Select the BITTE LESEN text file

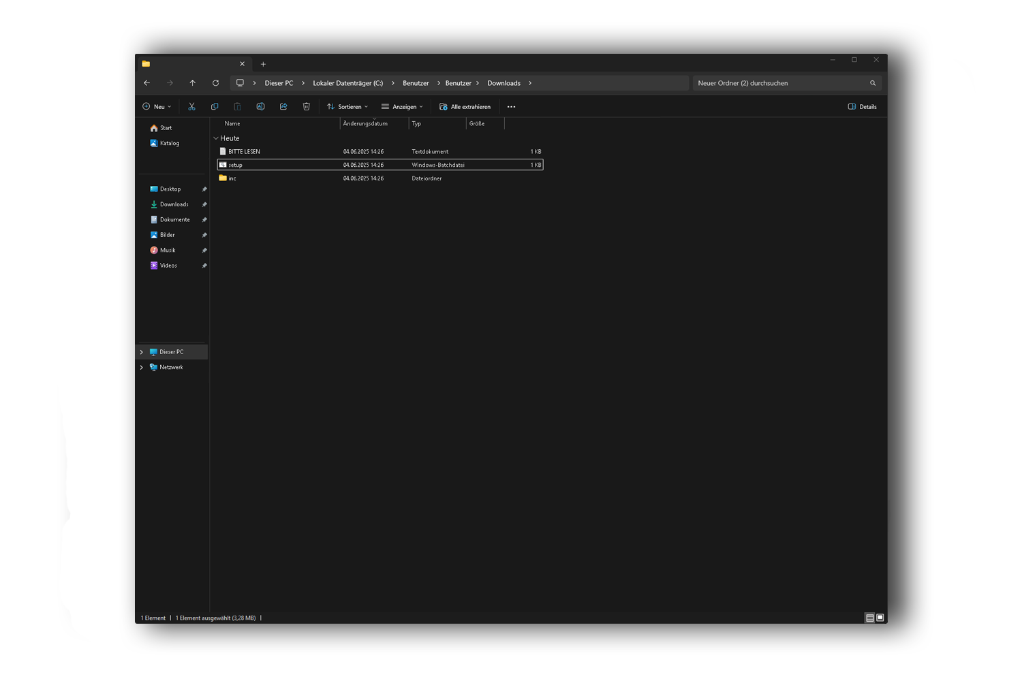coord(380,152)
